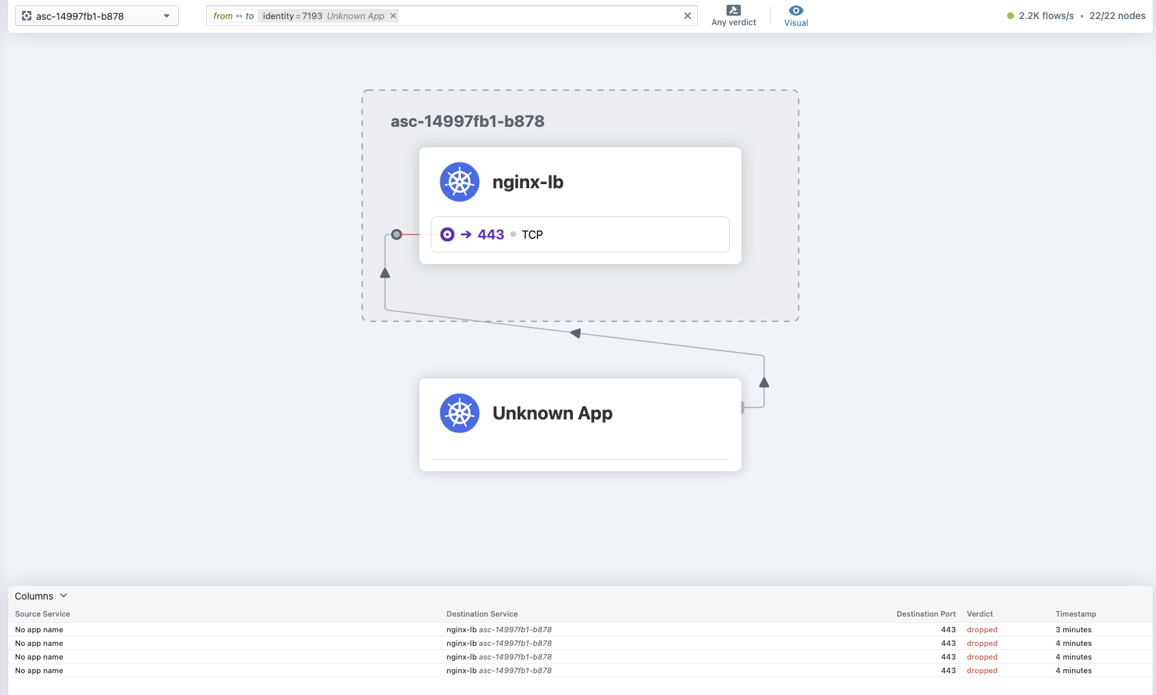This screenshot has height=695, width=1156.
Task: Click the asc-14997fb1-b878 namespace label
Action: pyautogui.click(x=468, y=121)
